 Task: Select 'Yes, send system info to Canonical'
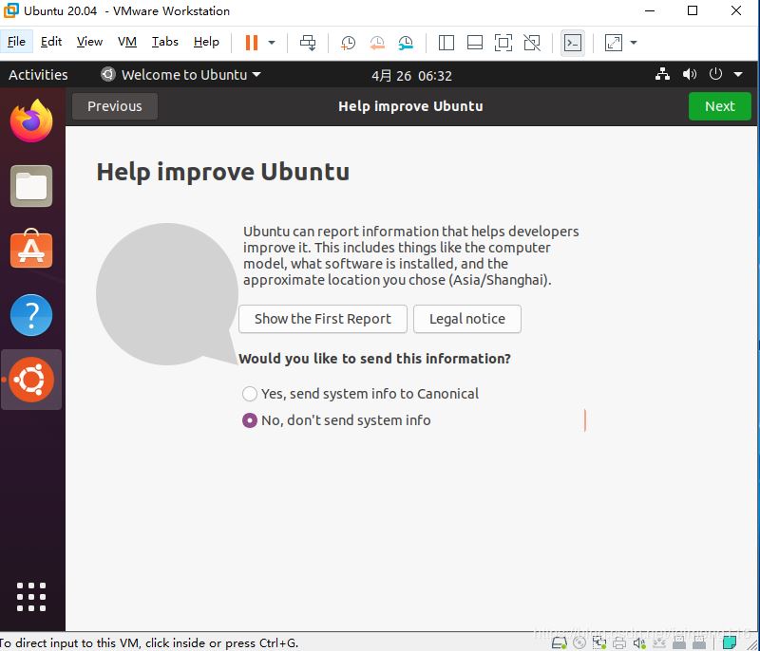[250, 394]
